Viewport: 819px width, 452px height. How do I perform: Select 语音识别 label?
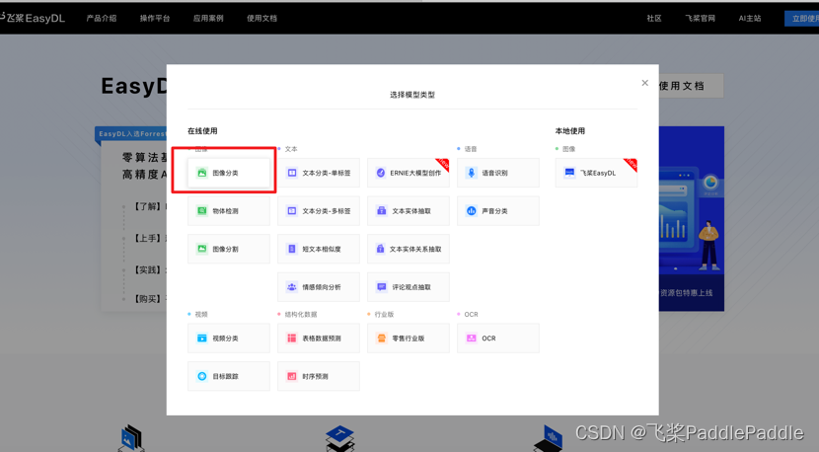pos(494,173)
